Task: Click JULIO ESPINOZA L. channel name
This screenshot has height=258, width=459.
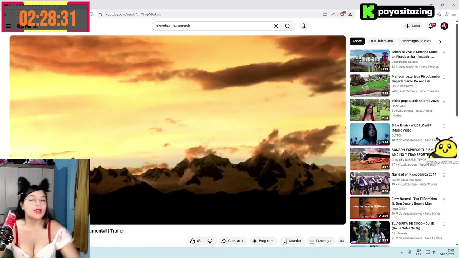Action: [404, 86]
